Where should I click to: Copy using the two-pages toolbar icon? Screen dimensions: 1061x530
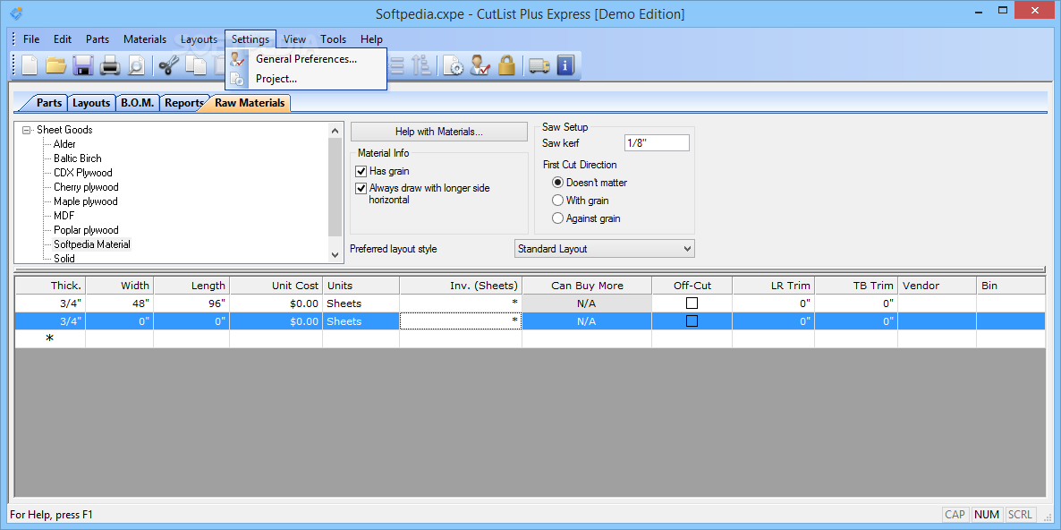pyautogui.click(x=196, y=65)
